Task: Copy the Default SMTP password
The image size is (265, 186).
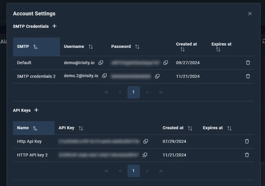Action: [166, 63]
